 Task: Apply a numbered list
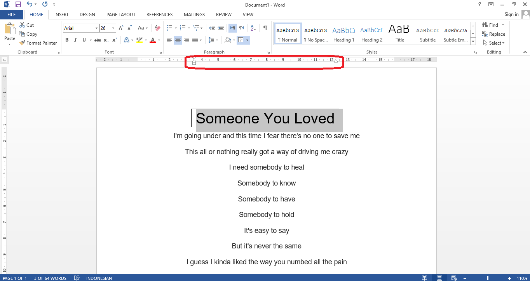click(183, 28)
